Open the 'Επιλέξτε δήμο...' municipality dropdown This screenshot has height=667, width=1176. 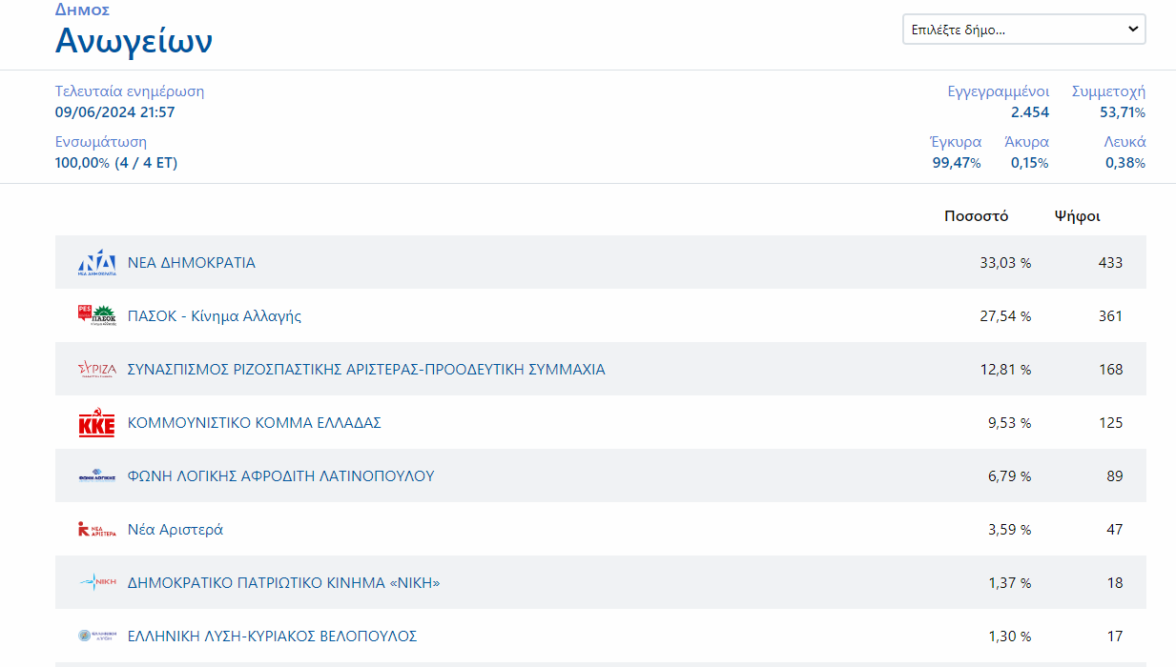click(1023, 30)
